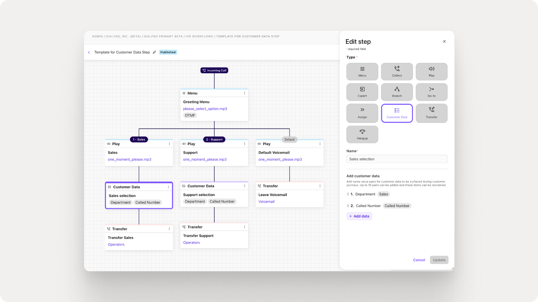
Task: Click the pencil icon to rename the workflow
Action: point(154,52)
